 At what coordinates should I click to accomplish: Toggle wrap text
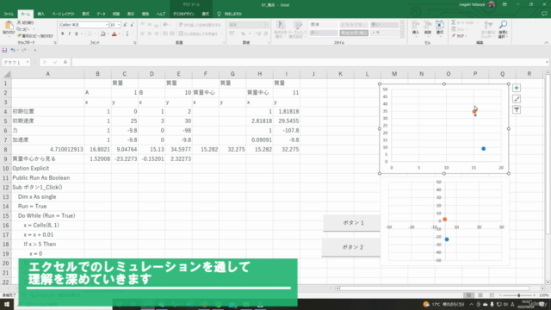point(200,25)
